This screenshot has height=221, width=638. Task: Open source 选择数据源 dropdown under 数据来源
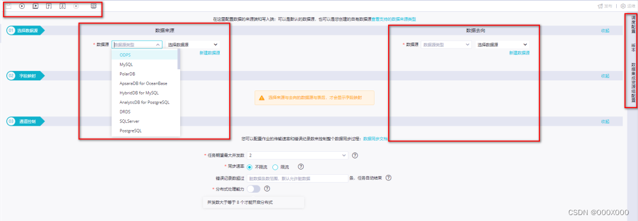point(193,45)
